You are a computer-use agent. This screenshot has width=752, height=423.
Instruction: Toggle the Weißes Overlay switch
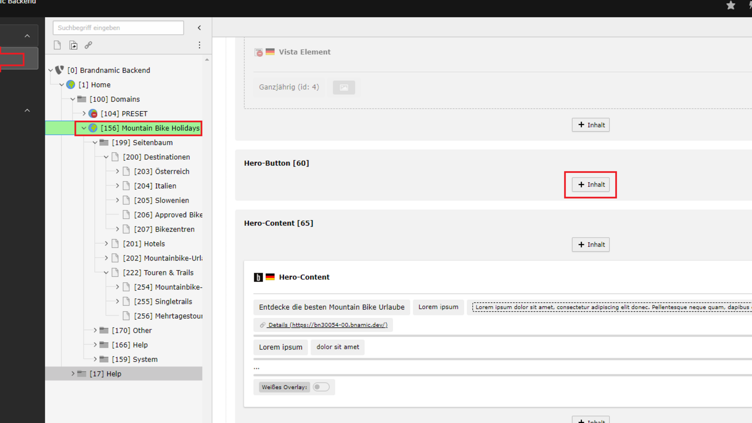[x=321, y=387]
